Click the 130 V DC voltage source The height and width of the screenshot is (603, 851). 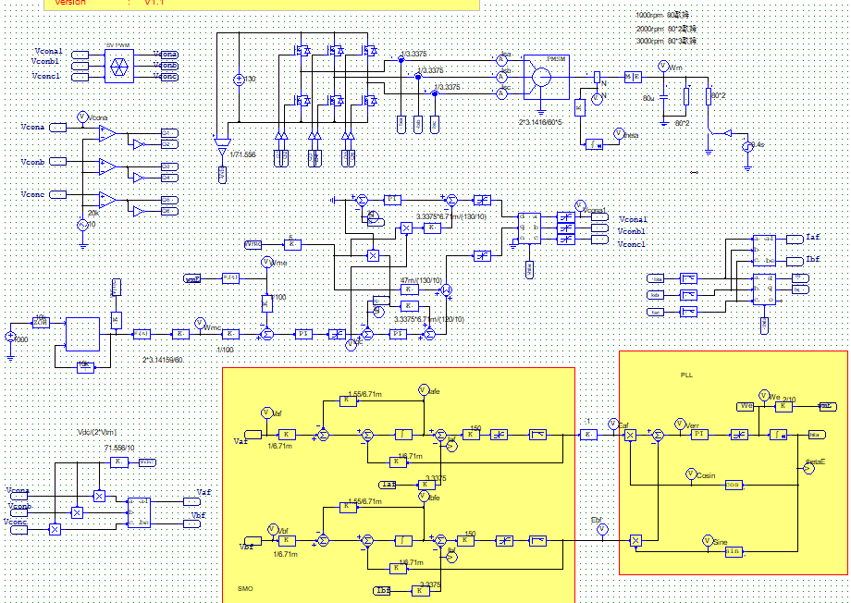[239, 80]
